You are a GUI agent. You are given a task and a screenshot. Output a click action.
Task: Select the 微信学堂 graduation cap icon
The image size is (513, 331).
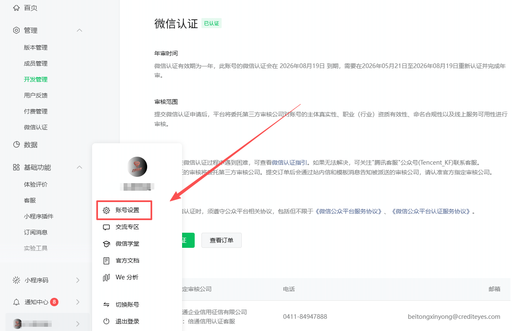(106, 244)
